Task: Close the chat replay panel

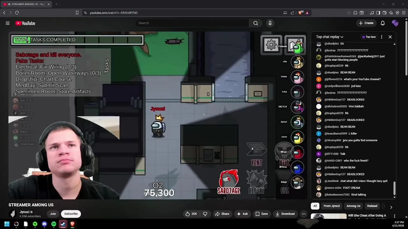Action: (x=390, y=37)
